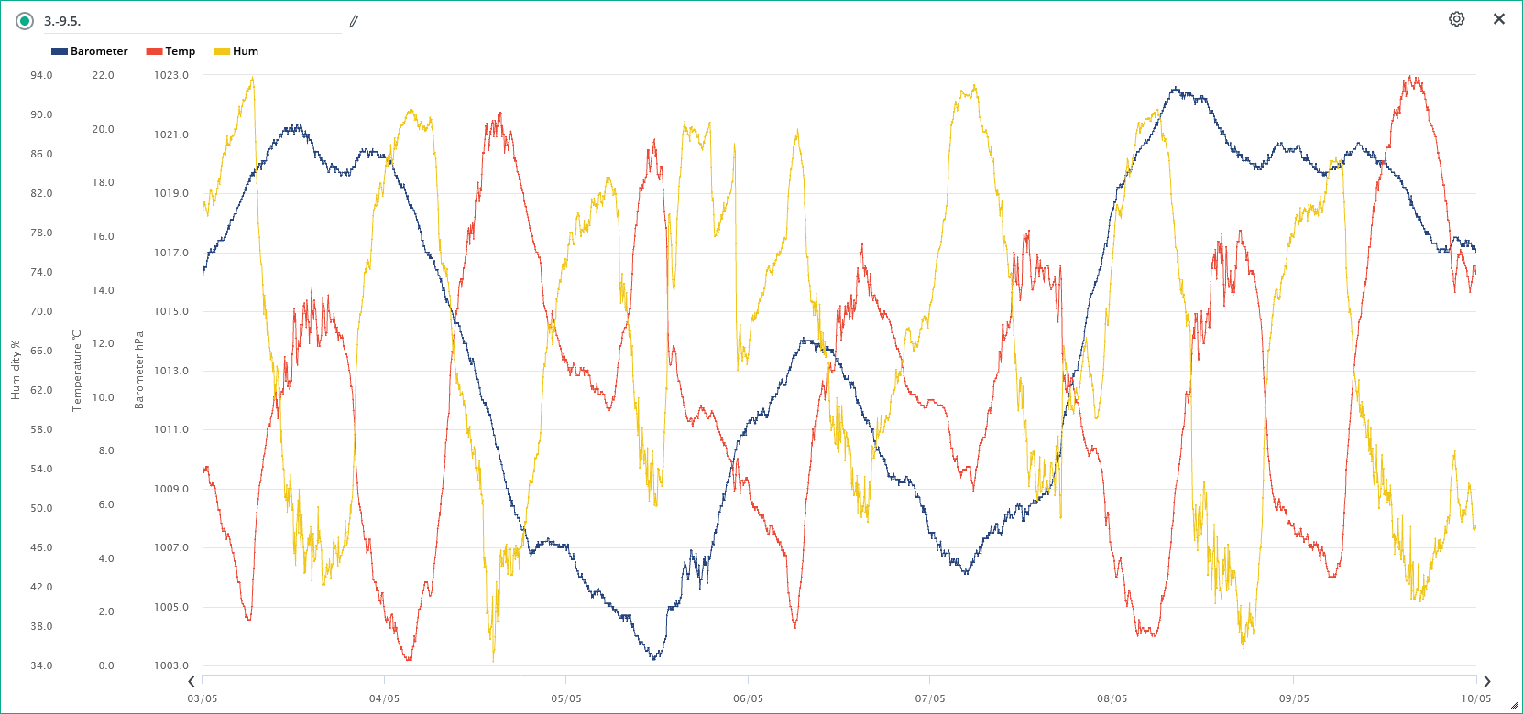
Task: Click the blue Barometer color swatch
Action: [x=60, y=51]
